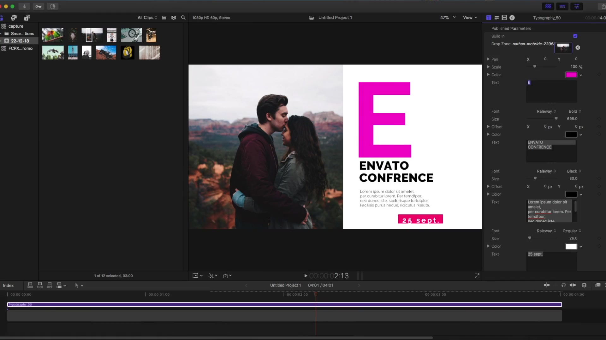606x340 pixels.
Task: Open the text inspector tab icon
Action: [x=496, y=18]
